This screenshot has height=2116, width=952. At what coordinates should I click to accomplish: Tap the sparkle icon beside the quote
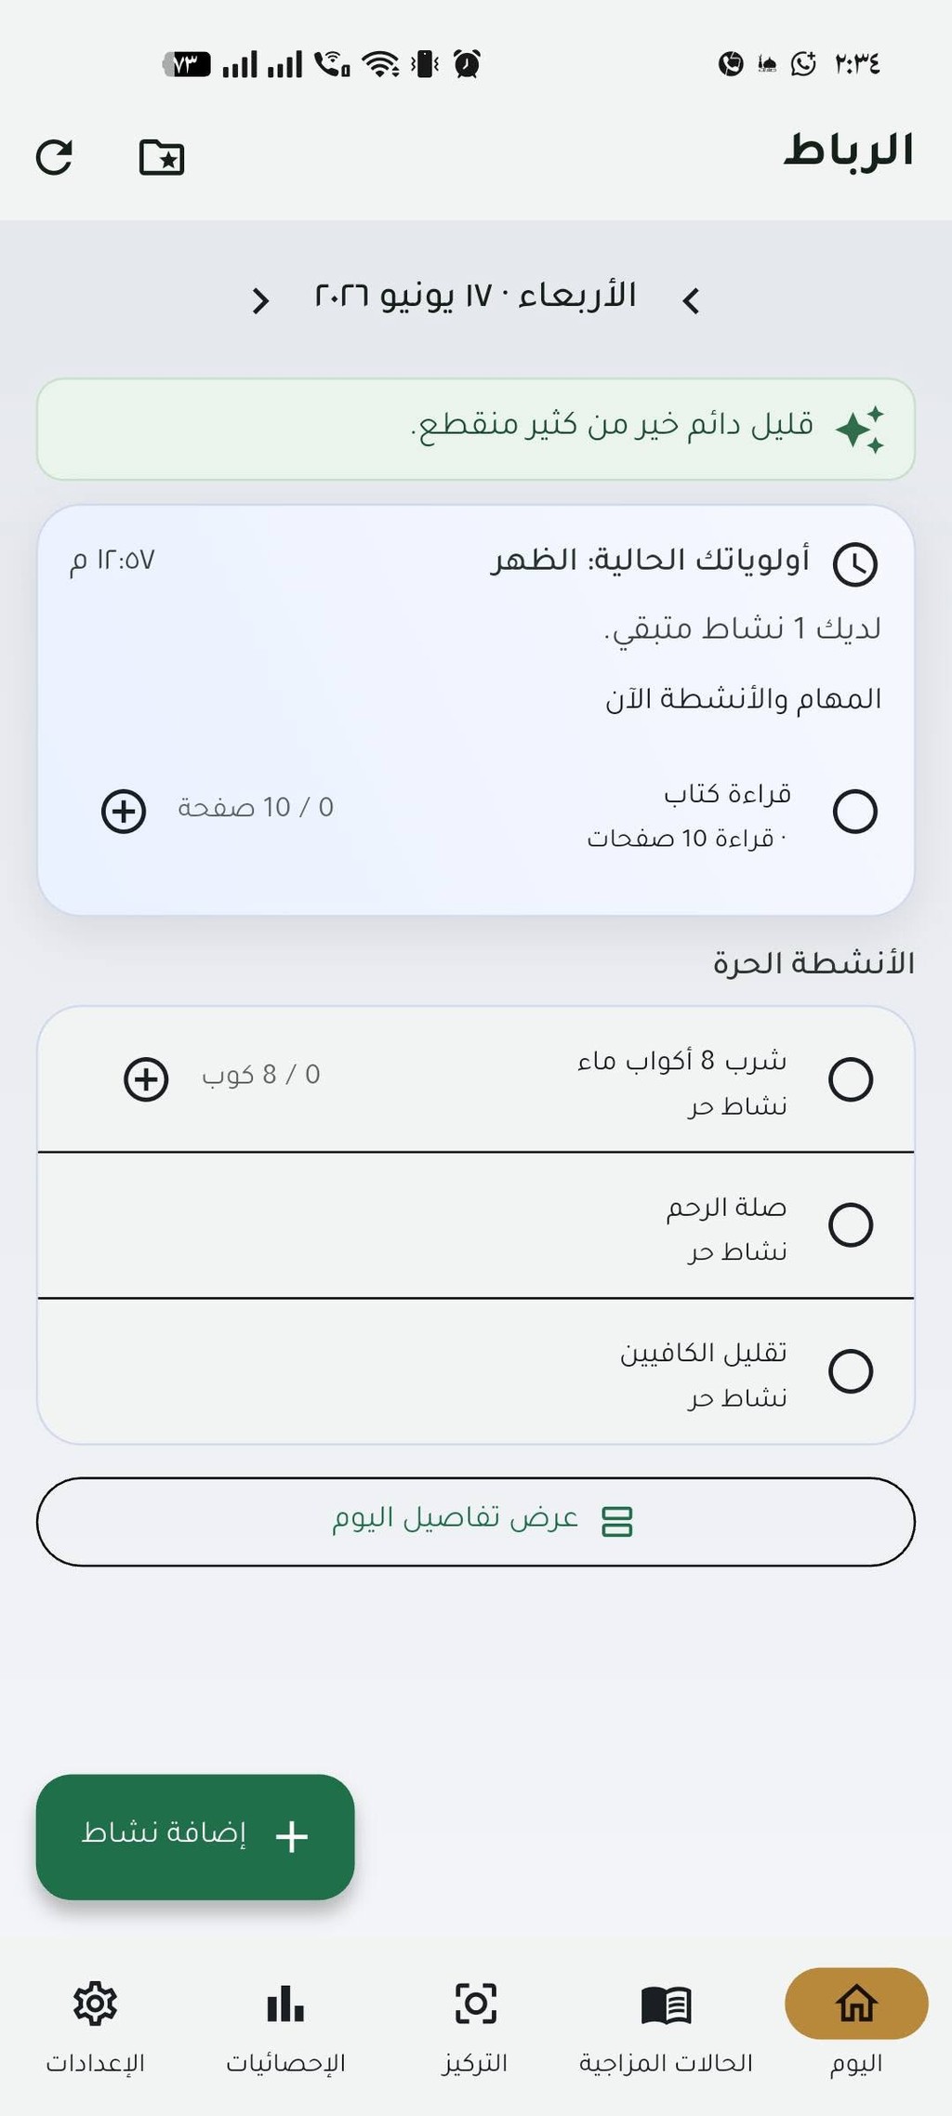(x=860, y=430)
